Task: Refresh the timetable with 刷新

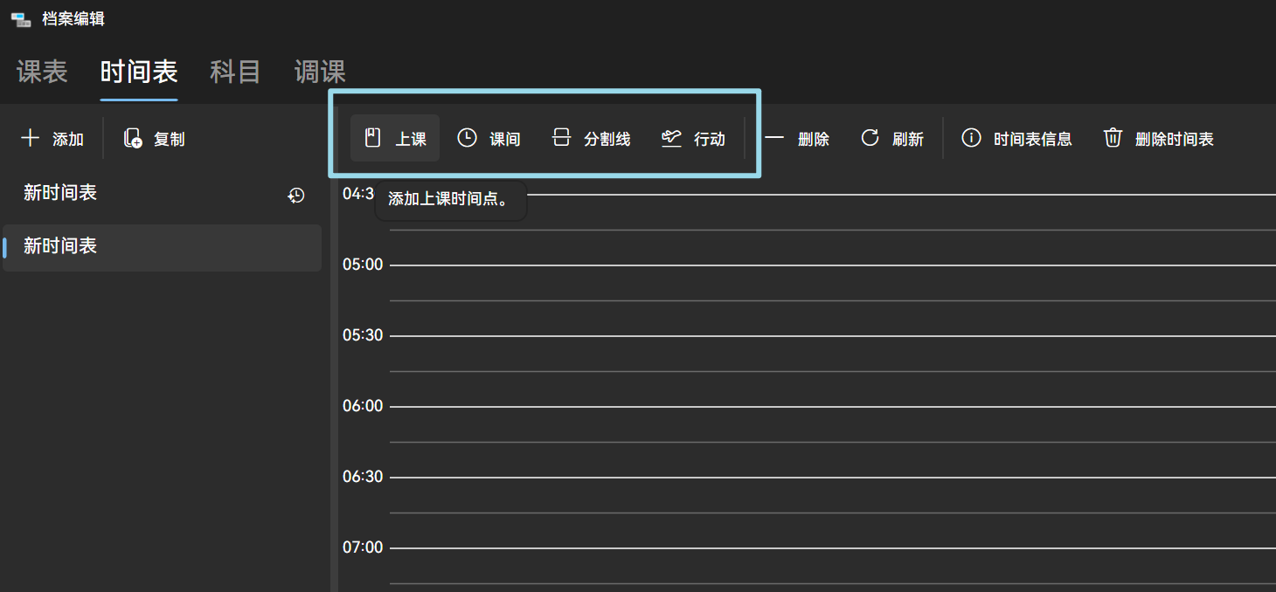Action: pyautogui.click(x=870, y=137)
